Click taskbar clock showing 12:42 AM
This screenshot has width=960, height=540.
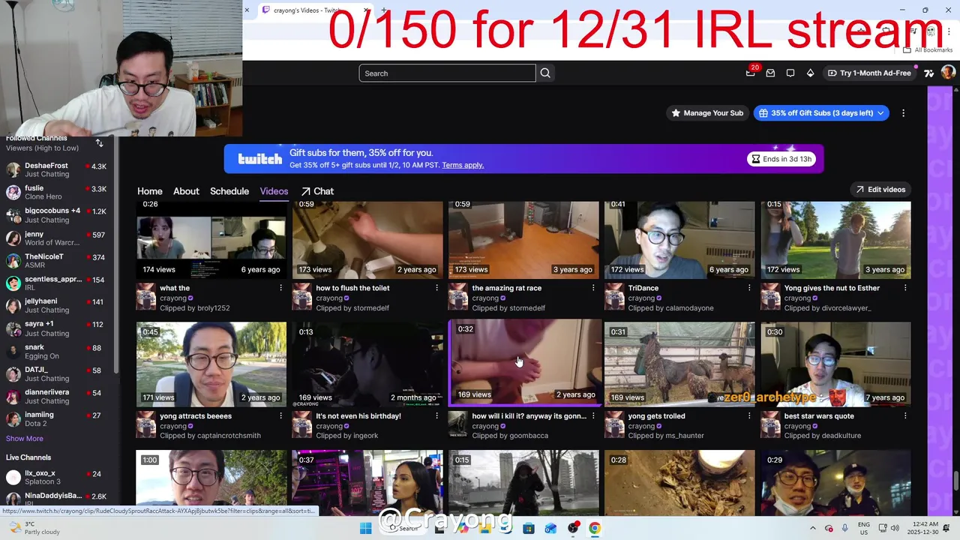coord(926,528)
